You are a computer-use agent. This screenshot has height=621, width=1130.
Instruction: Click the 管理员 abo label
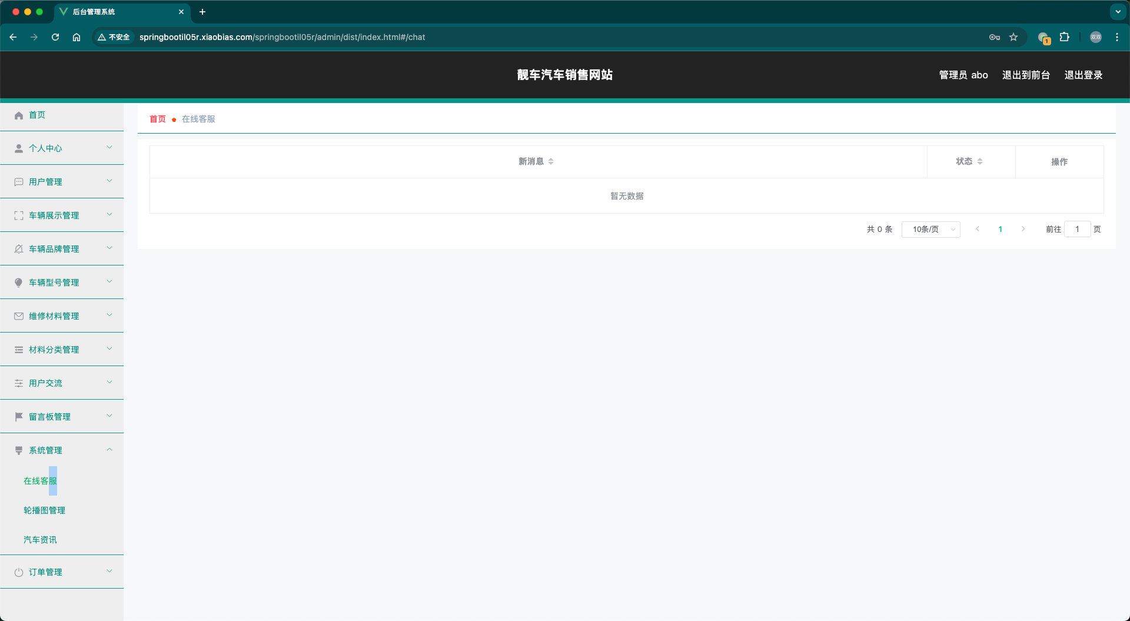963,75
